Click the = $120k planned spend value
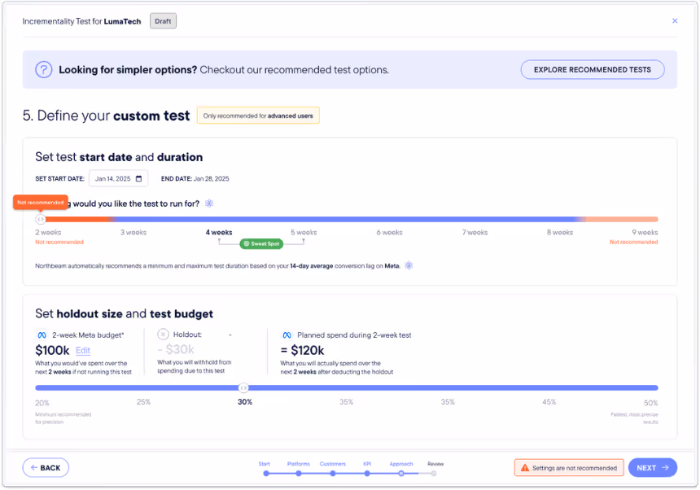Viewport: 700px width, 490px height. click(x=302, y=350)
